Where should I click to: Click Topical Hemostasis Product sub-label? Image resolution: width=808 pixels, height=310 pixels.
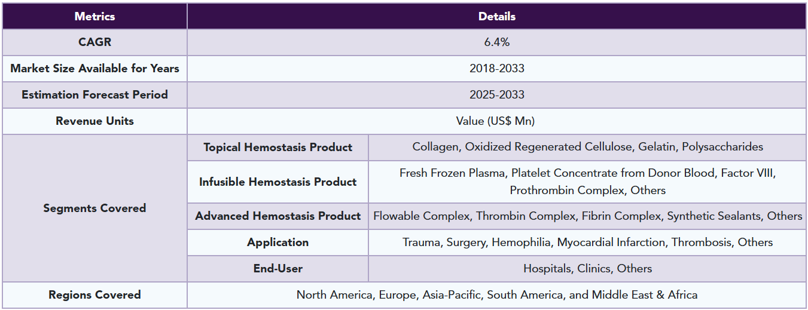pos(278,148)
